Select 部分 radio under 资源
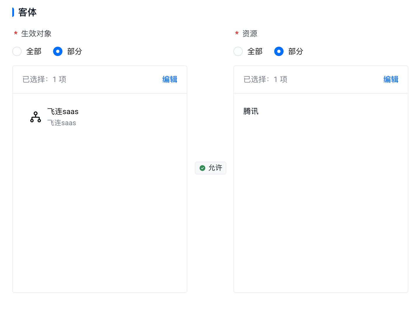 click(279, 51)
